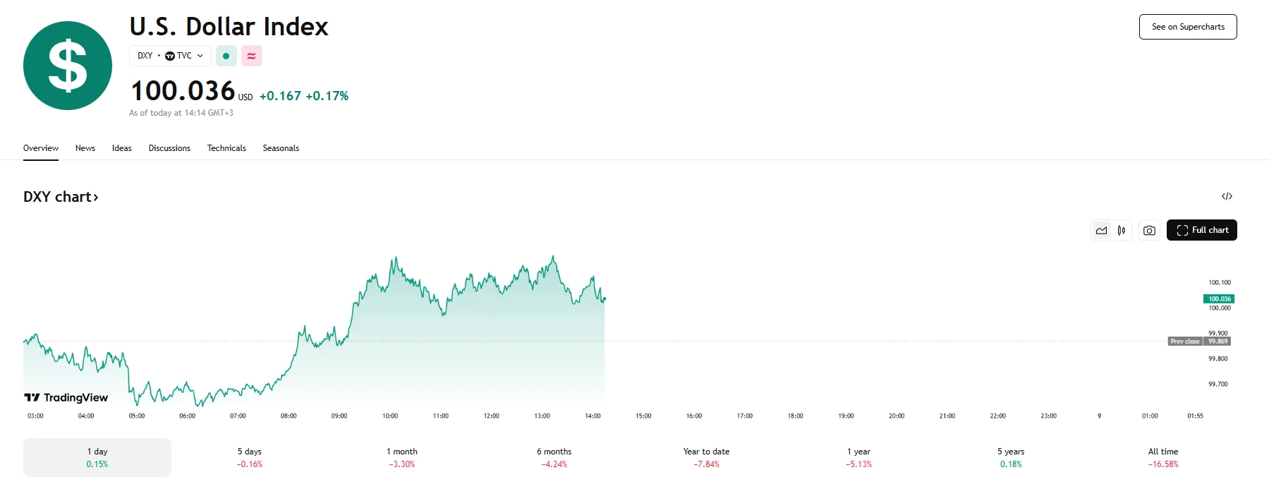Switch to candlestick chart style
The height and width of the screenshot is (489, 1269).
(x=1122, y=230)
